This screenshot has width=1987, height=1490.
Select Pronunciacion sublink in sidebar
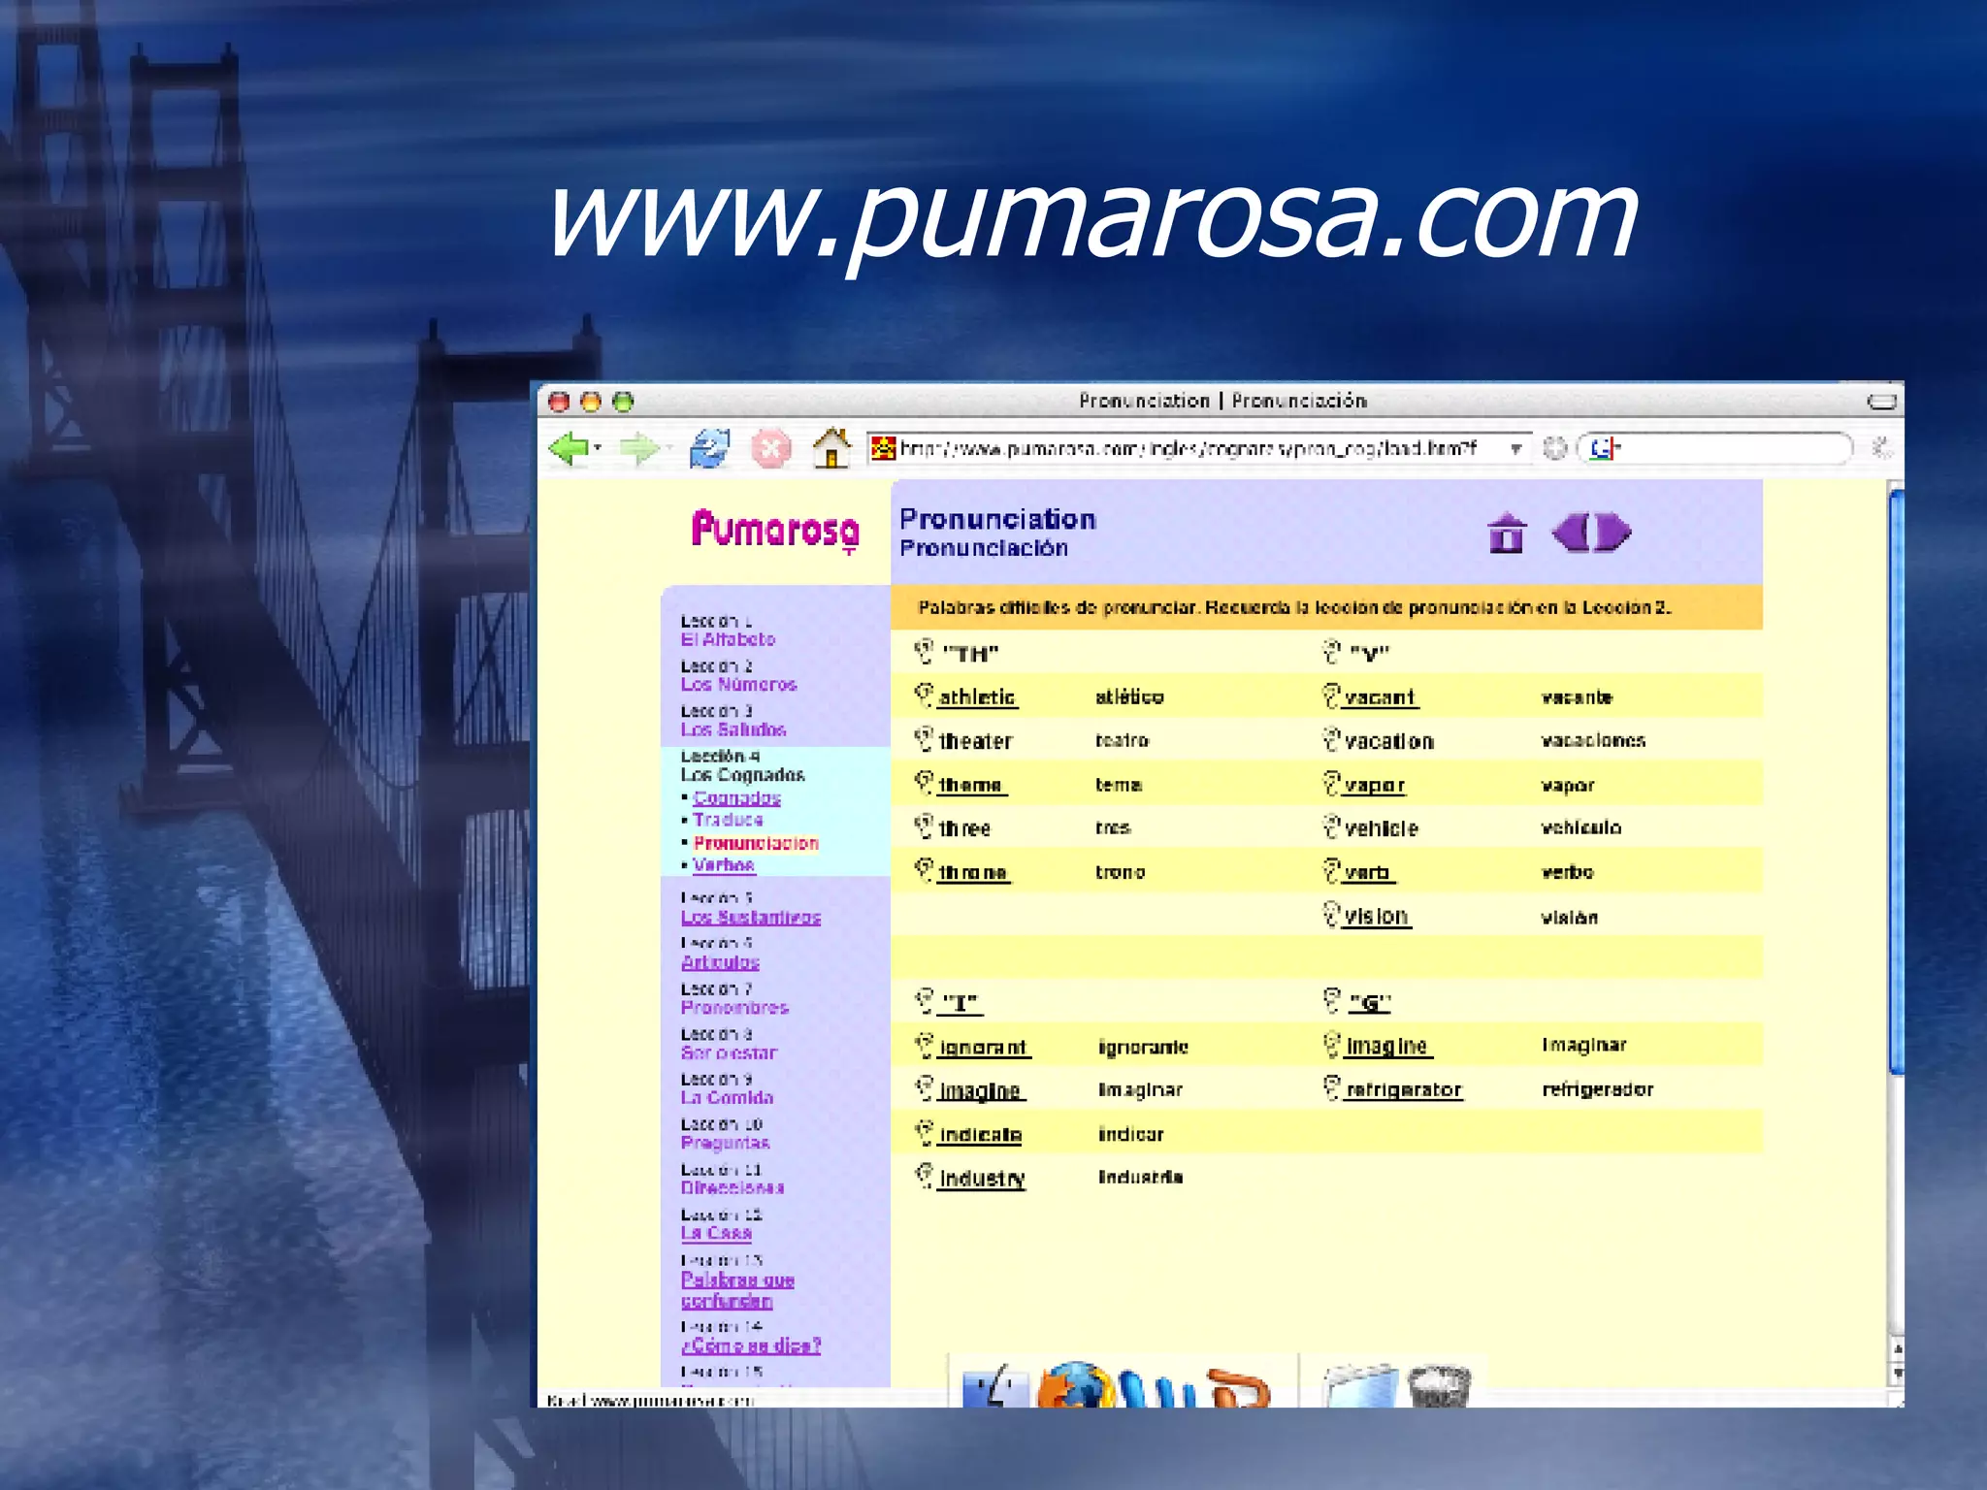point(756,843)
